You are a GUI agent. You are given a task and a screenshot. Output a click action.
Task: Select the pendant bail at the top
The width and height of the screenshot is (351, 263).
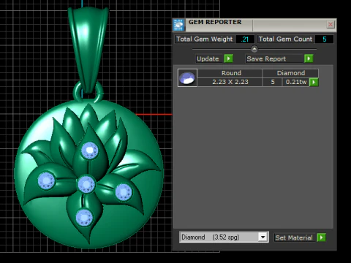[88, 49]
